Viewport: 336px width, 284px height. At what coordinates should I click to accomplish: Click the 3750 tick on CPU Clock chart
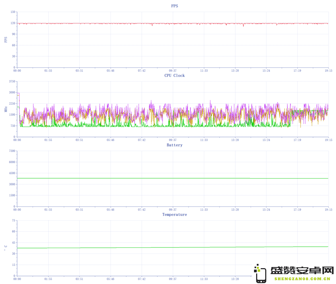(x=12, y=82)
